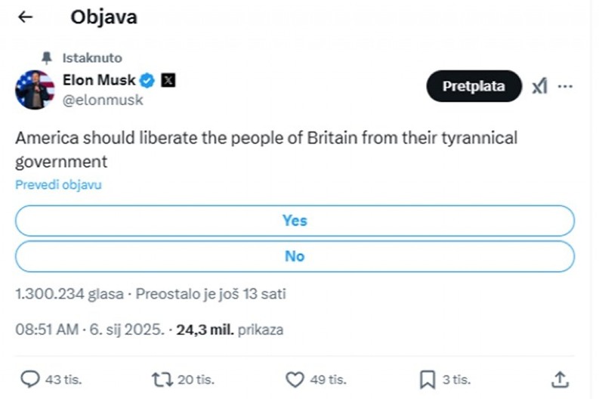Open the Grok xAI icon

point(539,87)
